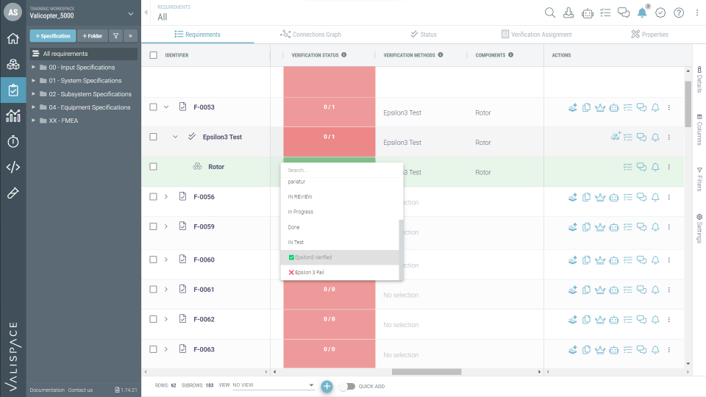This screenshot has height=397, width=706.
Task: Expand the 02 - Subsystem Specifications folder
Action: tap(33, 94)
